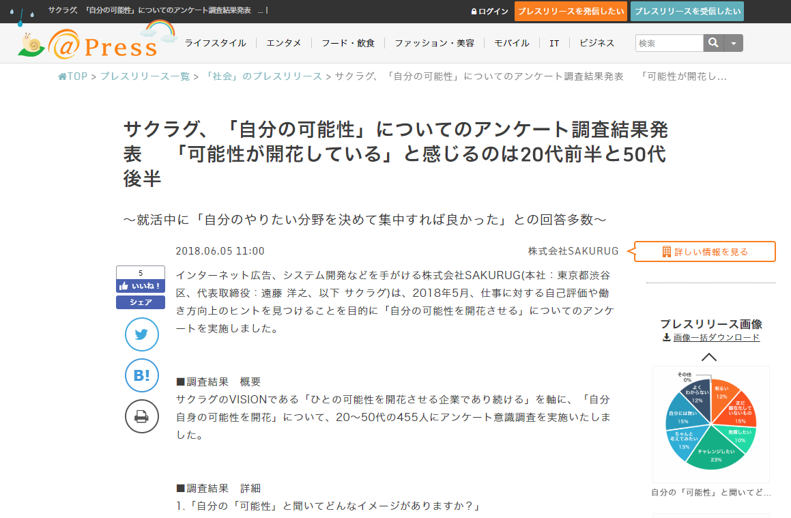
Task: Click the Facebook like count 5
Action: coord(141,273)
